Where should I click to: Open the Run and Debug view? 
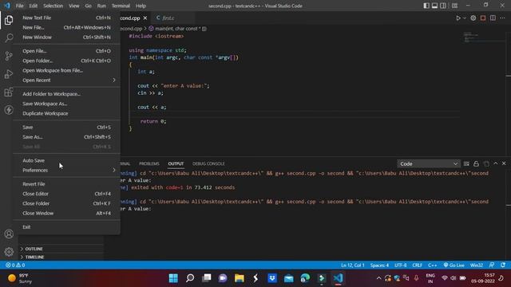pyautogui.click(x=9, y=74)
